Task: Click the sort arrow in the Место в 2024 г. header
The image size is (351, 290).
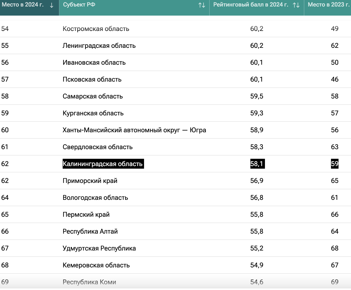Action: [x=51, y=5]
